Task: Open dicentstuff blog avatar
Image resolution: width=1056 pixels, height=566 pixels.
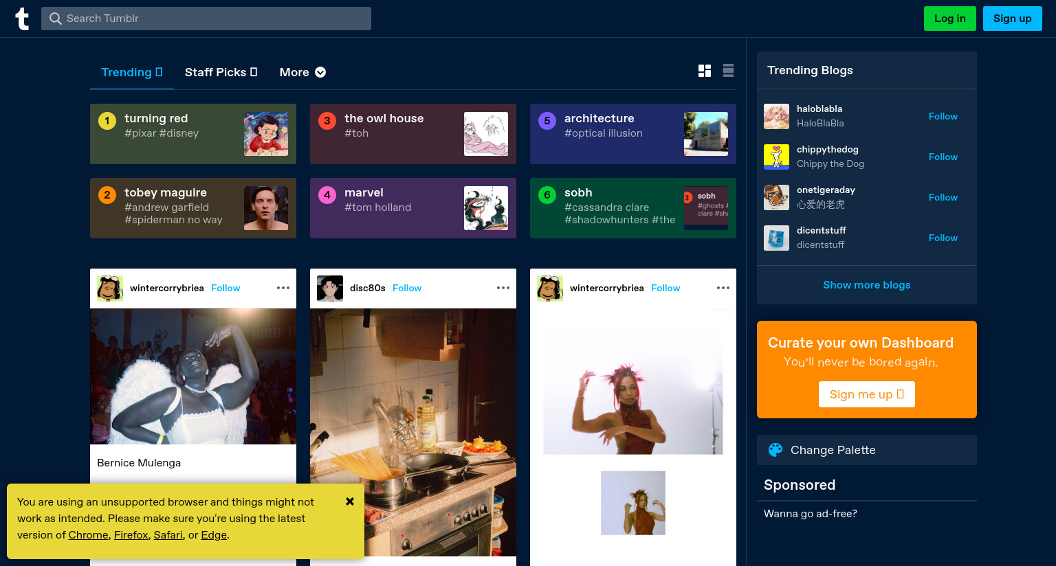Action: [776, 238]
